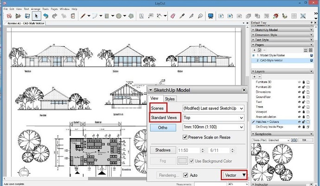The width and height of the screenshot is (320, 186).
Task: Switch to the Styles tab
Action: pos(170,98)
